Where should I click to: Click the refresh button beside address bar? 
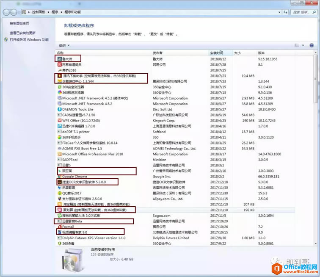click(x=285, y=12)
